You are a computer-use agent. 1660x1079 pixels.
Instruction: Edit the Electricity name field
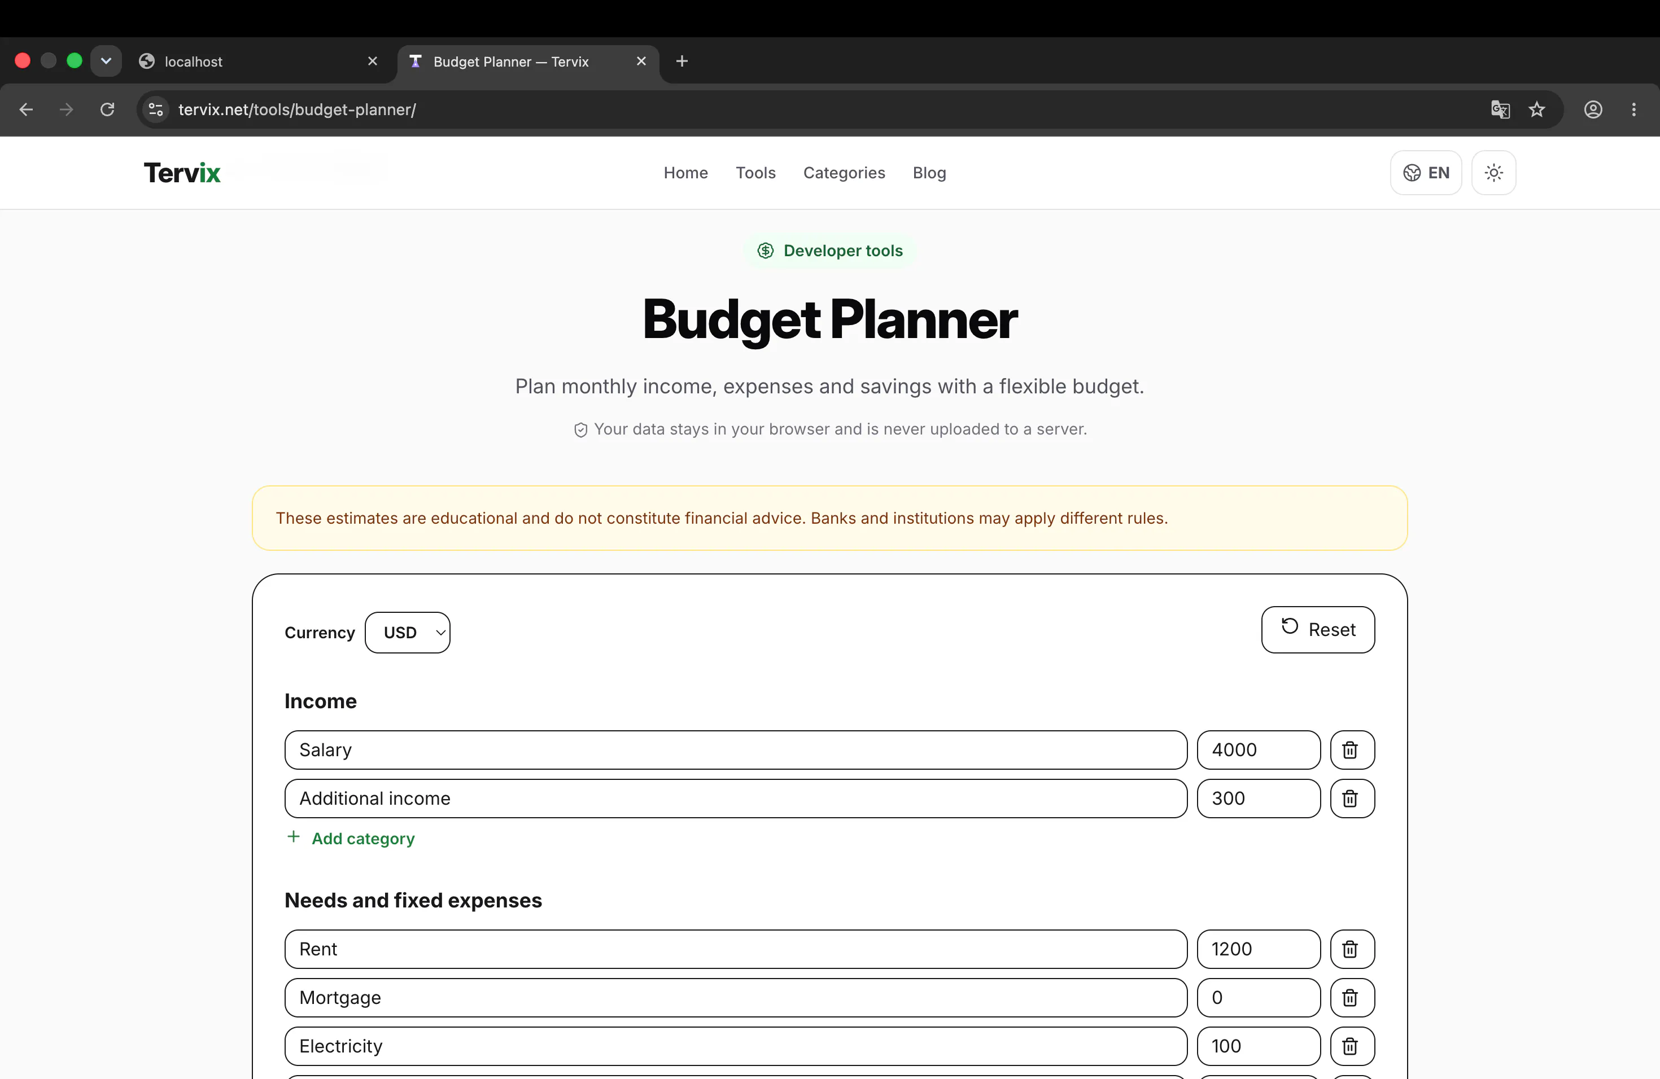[736, 1046]
